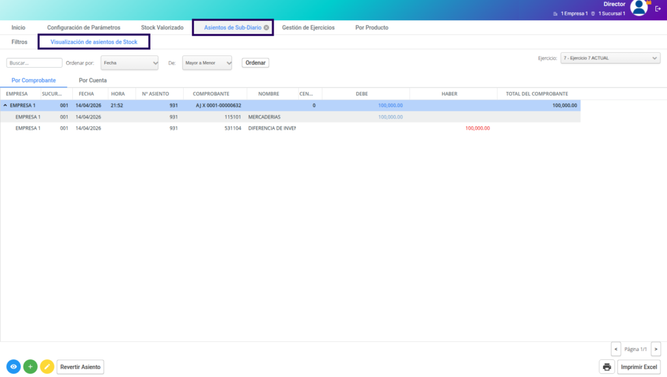Click the green plus add button
Viewport: 667px width, 377px height.
click(x=30, y=367)
